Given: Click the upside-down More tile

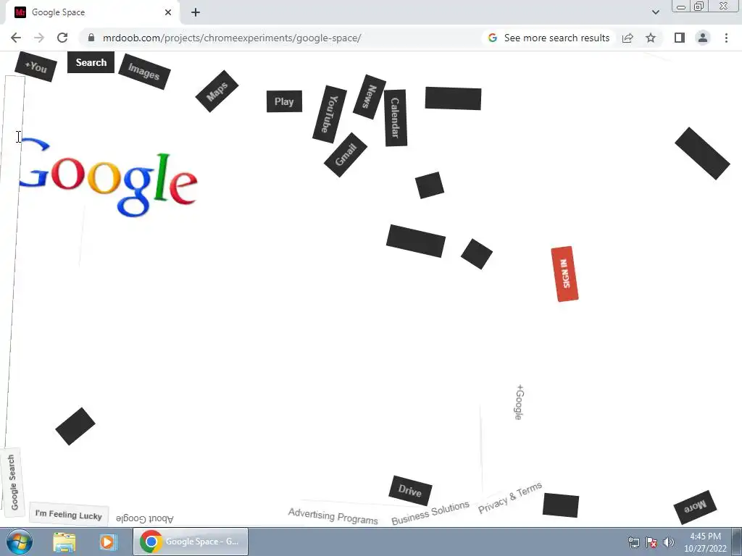Looking at the screenshot, I should (x=695, y=507).
